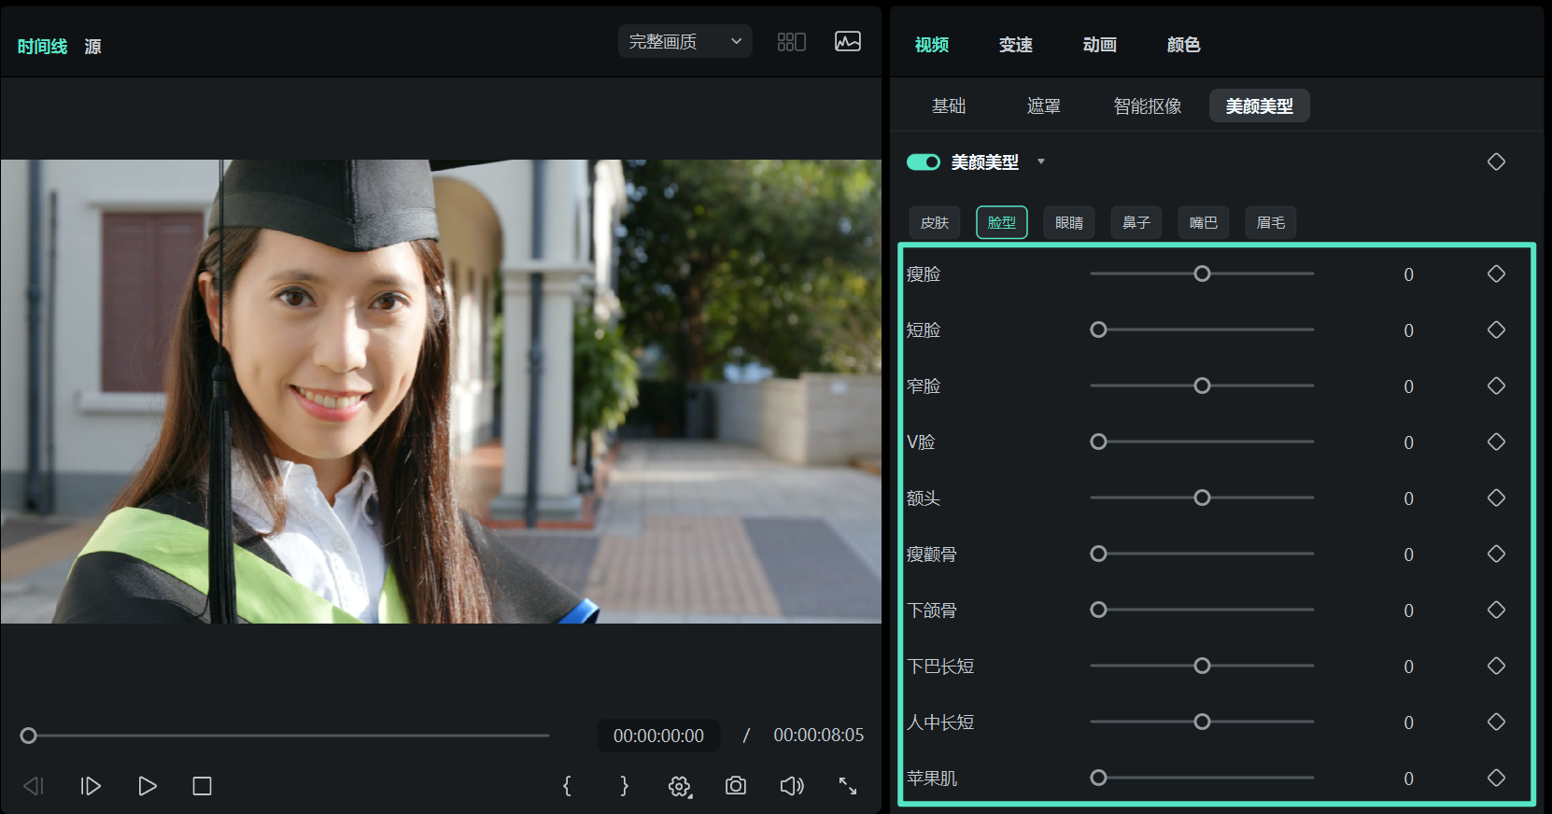Click the grid layout view icon
This screenshot has height=814, width=1552.
point(791,42)
